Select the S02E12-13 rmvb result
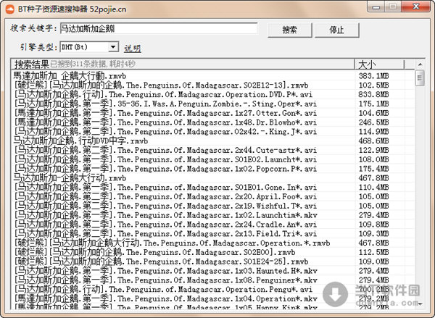The image size is (435, 318). [161, 85]
